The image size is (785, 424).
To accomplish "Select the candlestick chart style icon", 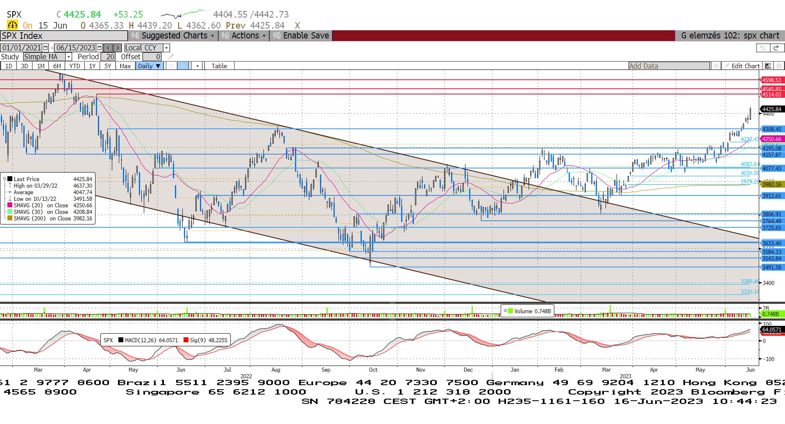I will pyautogui.click(x=183, y=66).
